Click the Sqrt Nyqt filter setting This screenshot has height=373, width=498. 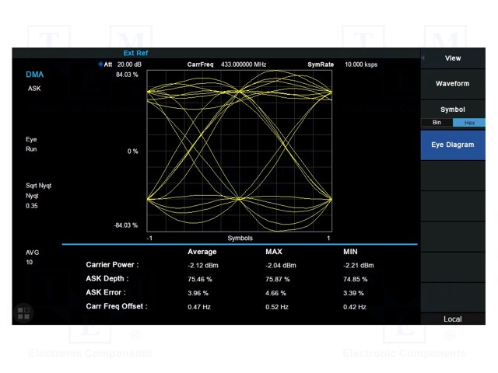(x=38, y=186)
